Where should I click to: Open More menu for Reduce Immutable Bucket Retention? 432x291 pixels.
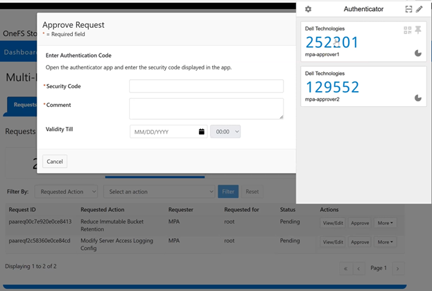pos(384,223)
